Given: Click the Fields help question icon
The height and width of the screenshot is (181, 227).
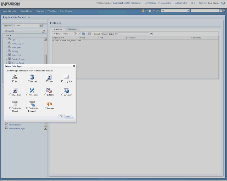Looking at the screenshot, I should point(60,23).
